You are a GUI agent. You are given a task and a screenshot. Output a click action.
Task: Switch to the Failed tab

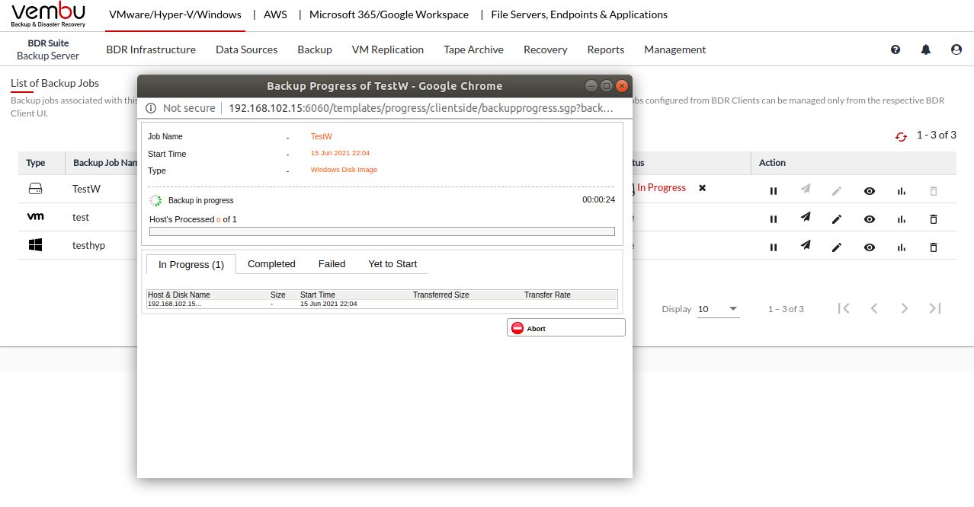click(332, 264)
